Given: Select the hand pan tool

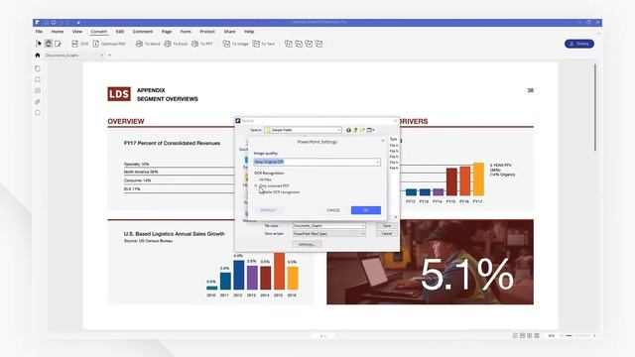Looking at the screenshot, I should (49, 44).
